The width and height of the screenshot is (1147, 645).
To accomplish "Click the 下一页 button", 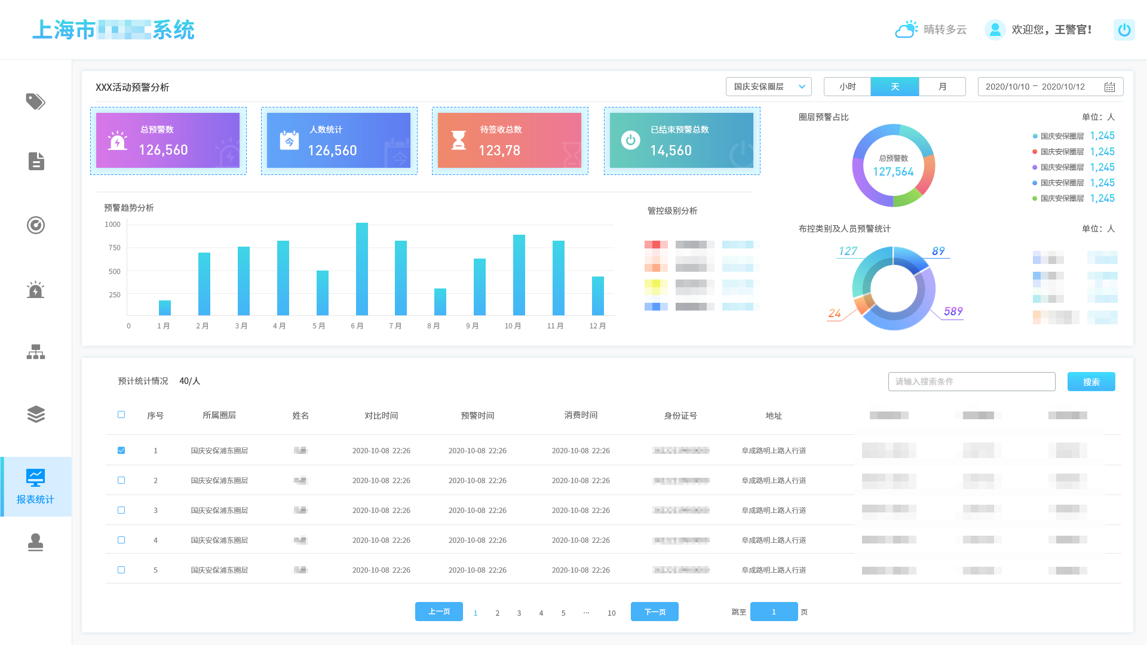I will (x=654, y=612).
